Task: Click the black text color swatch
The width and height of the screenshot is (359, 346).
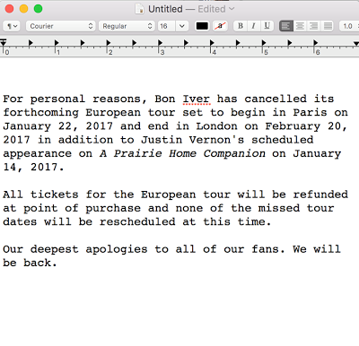Action: [202, 26]
